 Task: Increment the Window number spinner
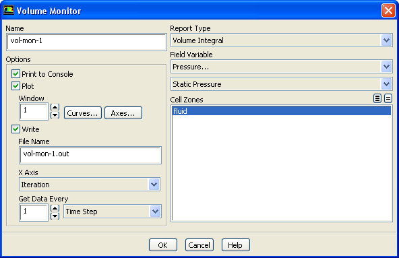55,107
